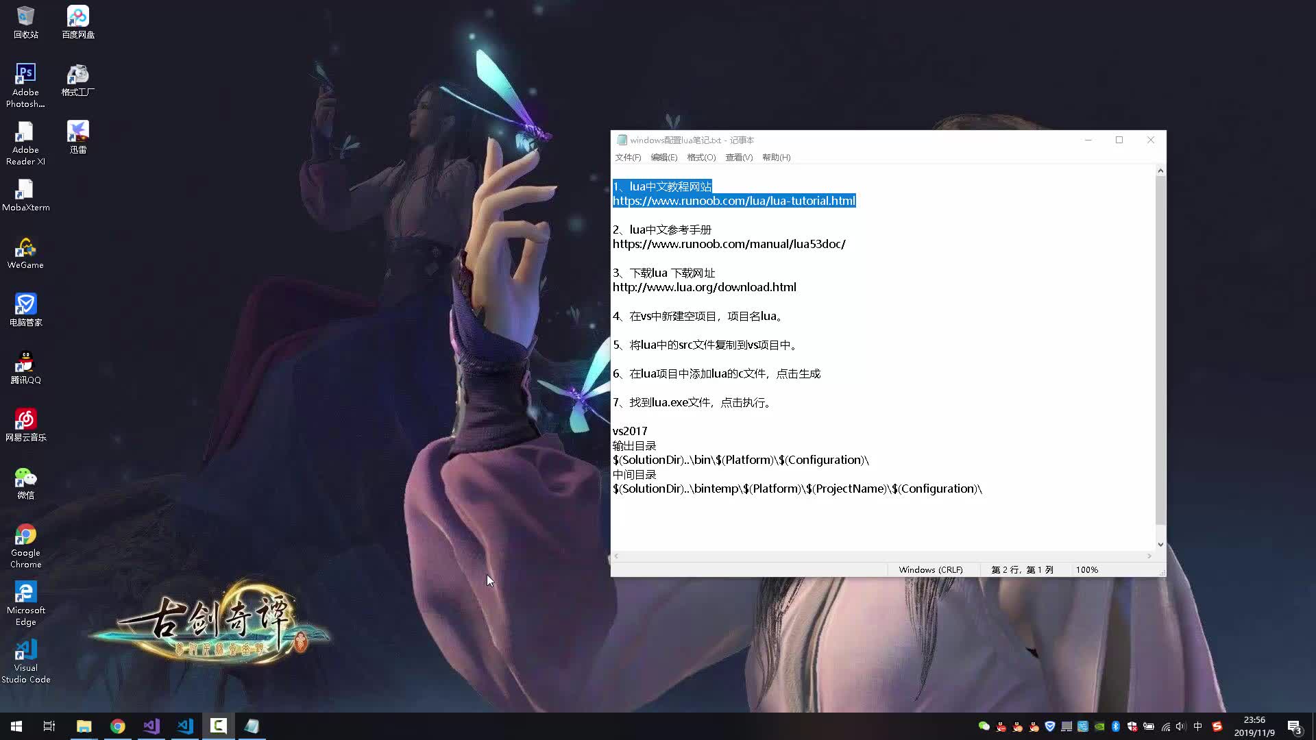Click the 帮助(H) menu
1316x740 pixels.
tap(776, 158)
